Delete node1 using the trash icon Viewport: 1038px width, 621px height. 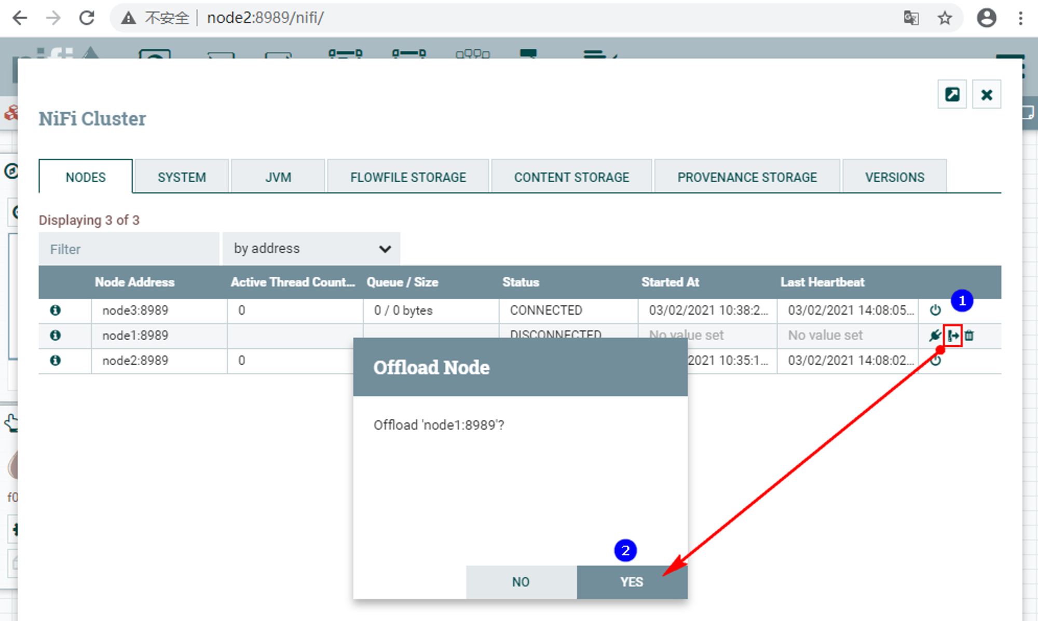(969, 335)
